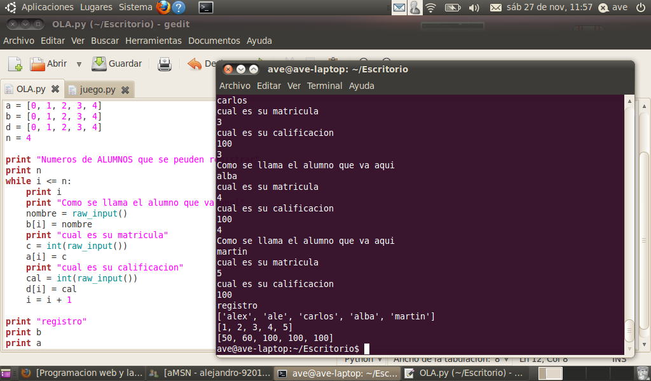Open the Herramientas menu in gedit
The image size is (651, 381).
tap(154, 39)
